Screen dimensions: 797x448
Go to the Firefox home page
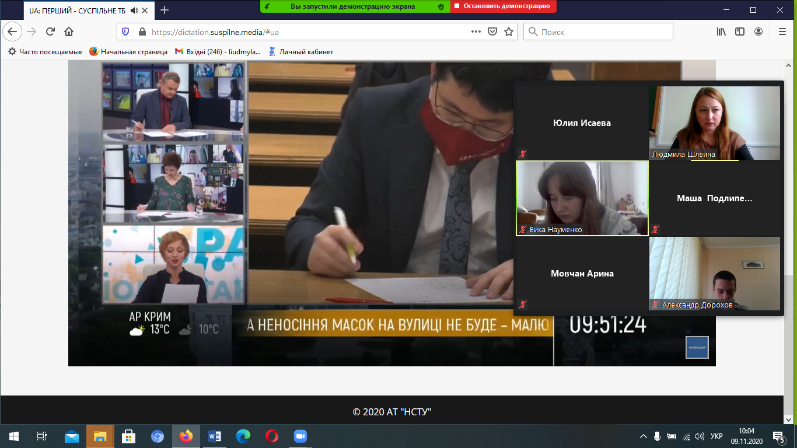(69, 32)
